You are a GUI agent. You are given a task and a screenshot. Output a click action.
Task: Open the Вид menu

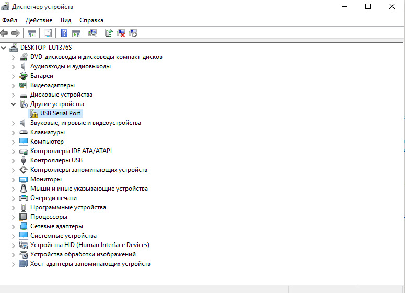[66, 20]
